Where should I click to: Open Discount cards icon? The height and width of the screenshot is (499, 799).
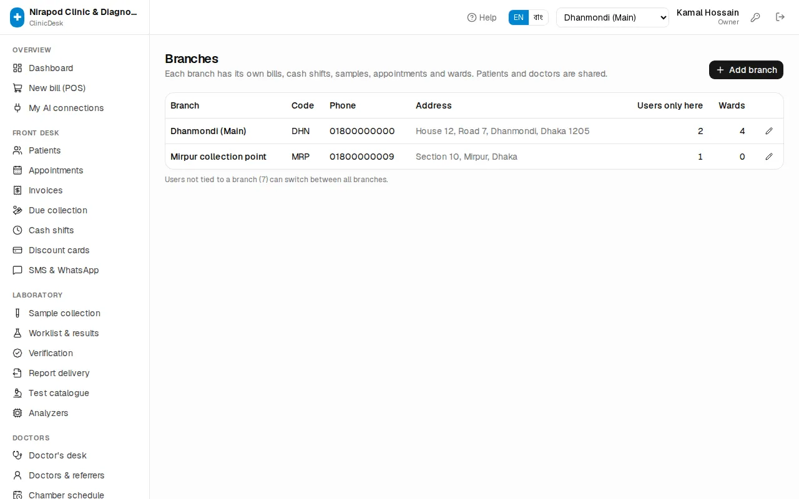(x=17, y=250)
